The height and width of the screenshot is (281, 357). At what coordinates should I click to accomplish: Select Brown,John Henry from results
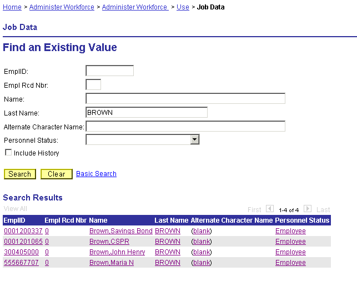pyautogui.click(x=117, y=252)
